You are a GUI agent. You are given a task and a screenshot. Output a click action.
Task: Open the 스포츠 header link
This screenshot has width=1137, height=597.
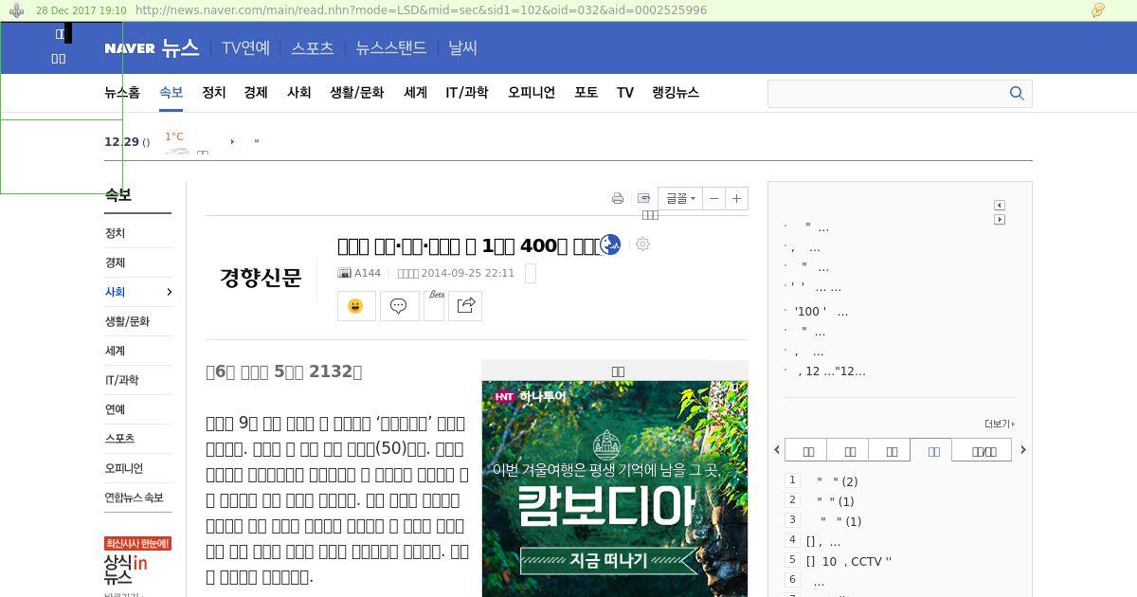click(x=313, y=48)
